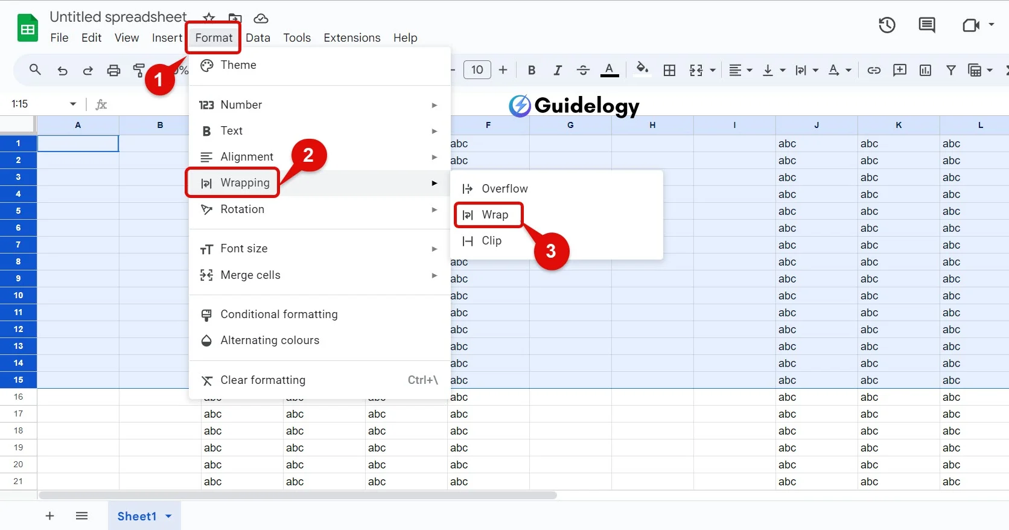Open the Extensions menu
The image size is (1009, 530).
tap(352, 37)
